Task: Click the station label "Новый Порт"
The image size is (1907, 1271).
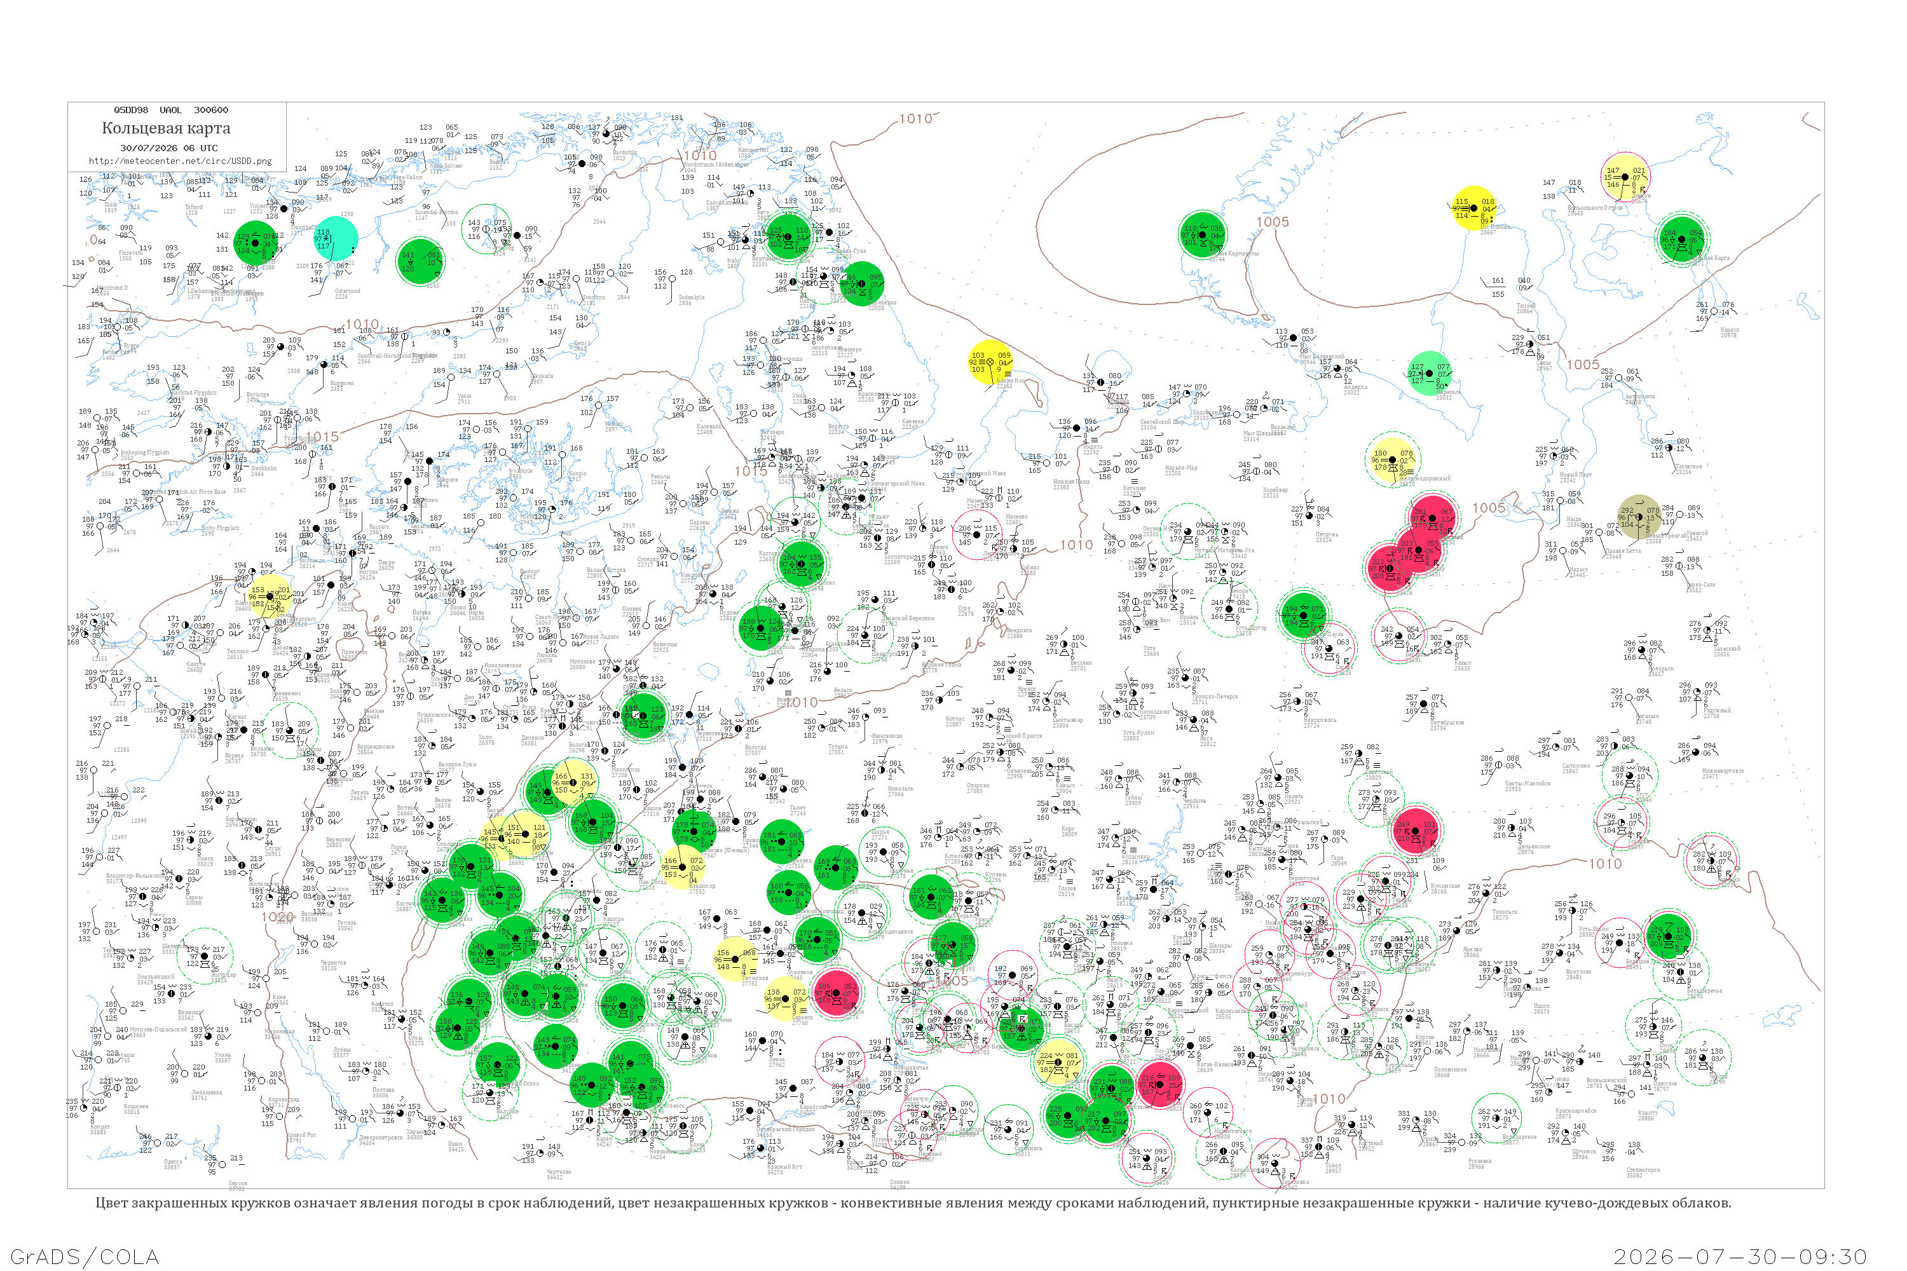Action: 1575,475
